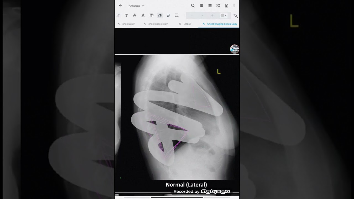The image size is (354, 199).
Task: Click the yellow L marker on X-ray
Action: click(x=219, y=72)
